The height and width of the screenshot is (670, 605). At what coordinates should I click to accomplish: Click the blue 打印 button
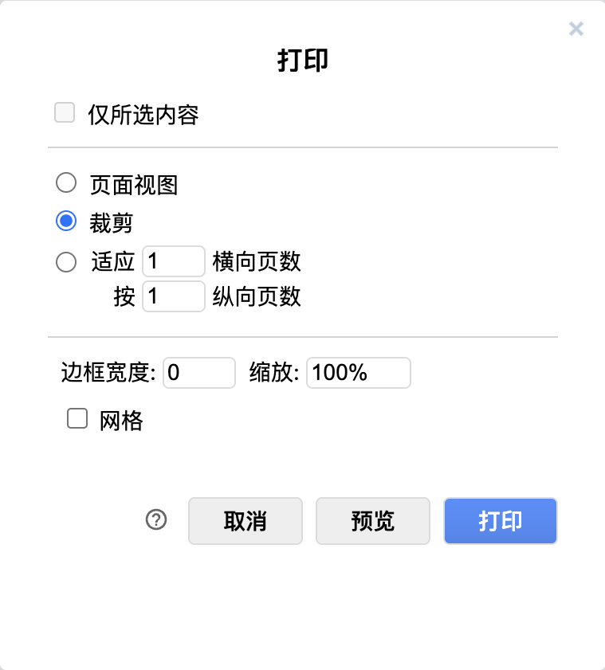pos(501,521)
